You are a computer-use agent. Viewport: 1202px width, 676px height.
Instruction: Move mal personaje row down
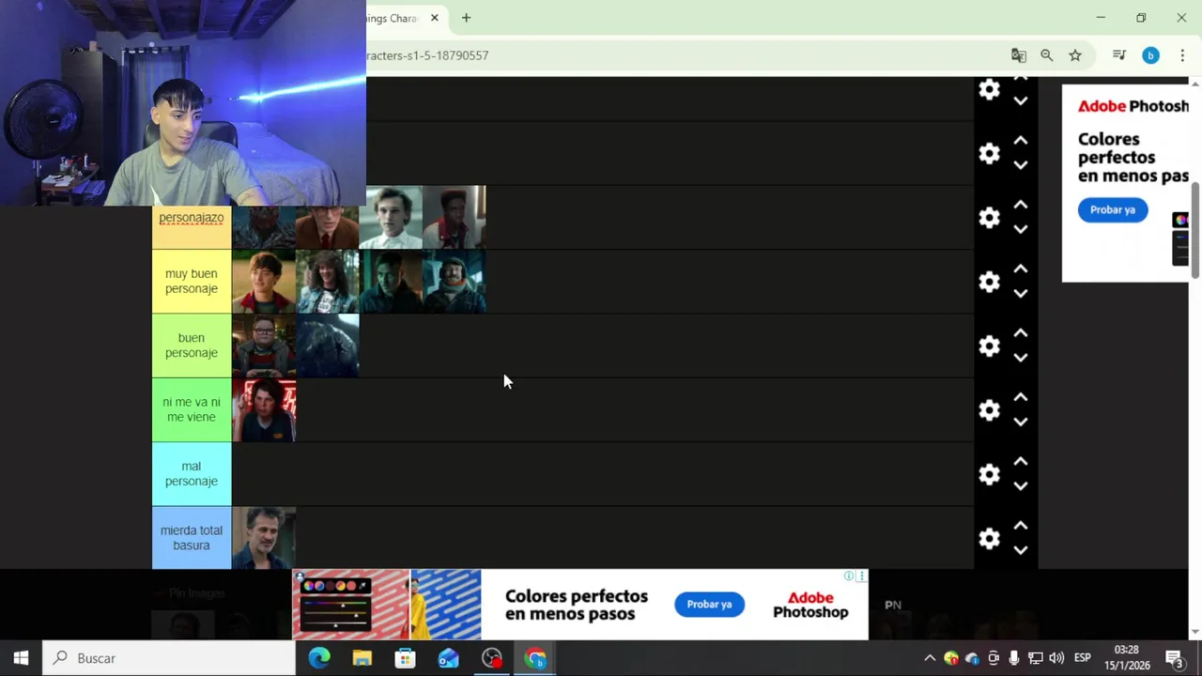[x=1021, y=485]
